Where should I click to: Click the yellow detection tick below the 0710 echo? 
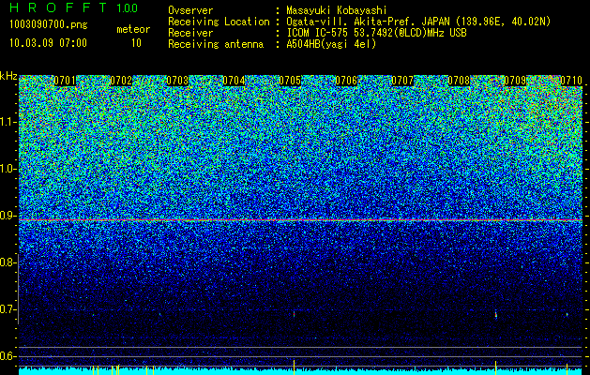pyautogui.click(x=567, y=369)
